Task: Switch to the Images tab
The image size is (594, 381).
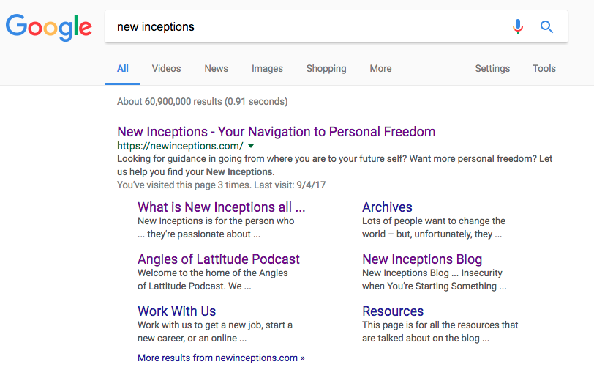Action: [267, 68]
